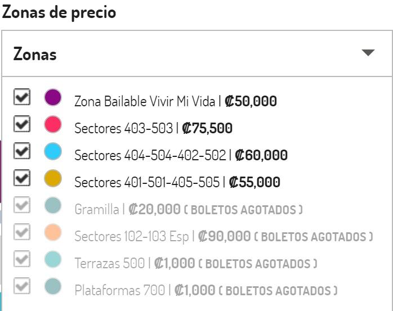Image resolution: width=393 pixels, height=311 pixels.
Task: Click the gold Sectores 401-501-405-505 swatch
Action: tap(53, 178)
